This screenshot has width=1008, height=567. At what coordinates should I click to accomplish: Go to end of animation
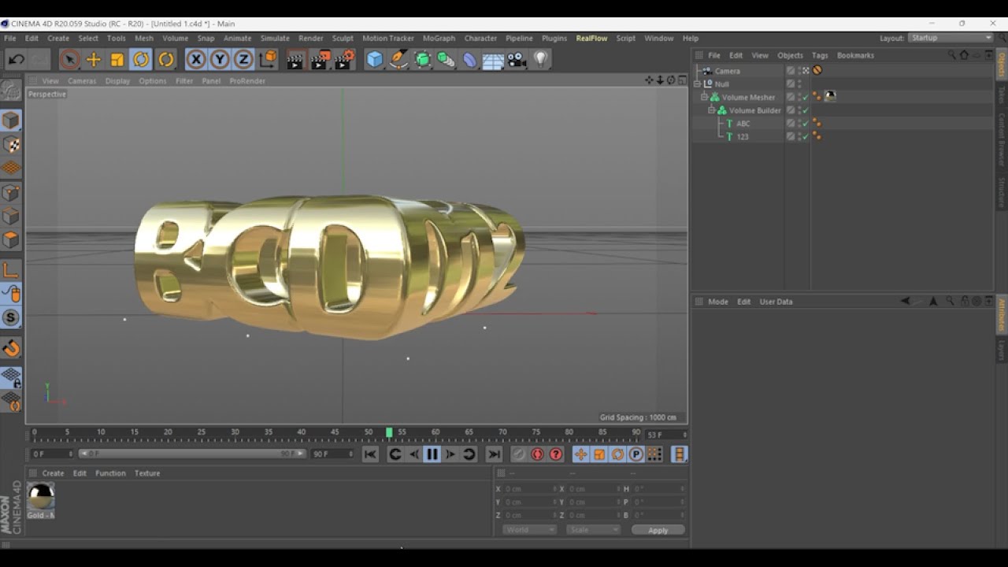(494, 454)
